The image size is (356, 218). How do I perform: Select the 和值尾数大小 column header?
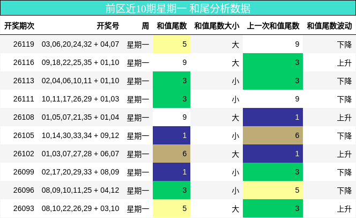click(217, 26)
